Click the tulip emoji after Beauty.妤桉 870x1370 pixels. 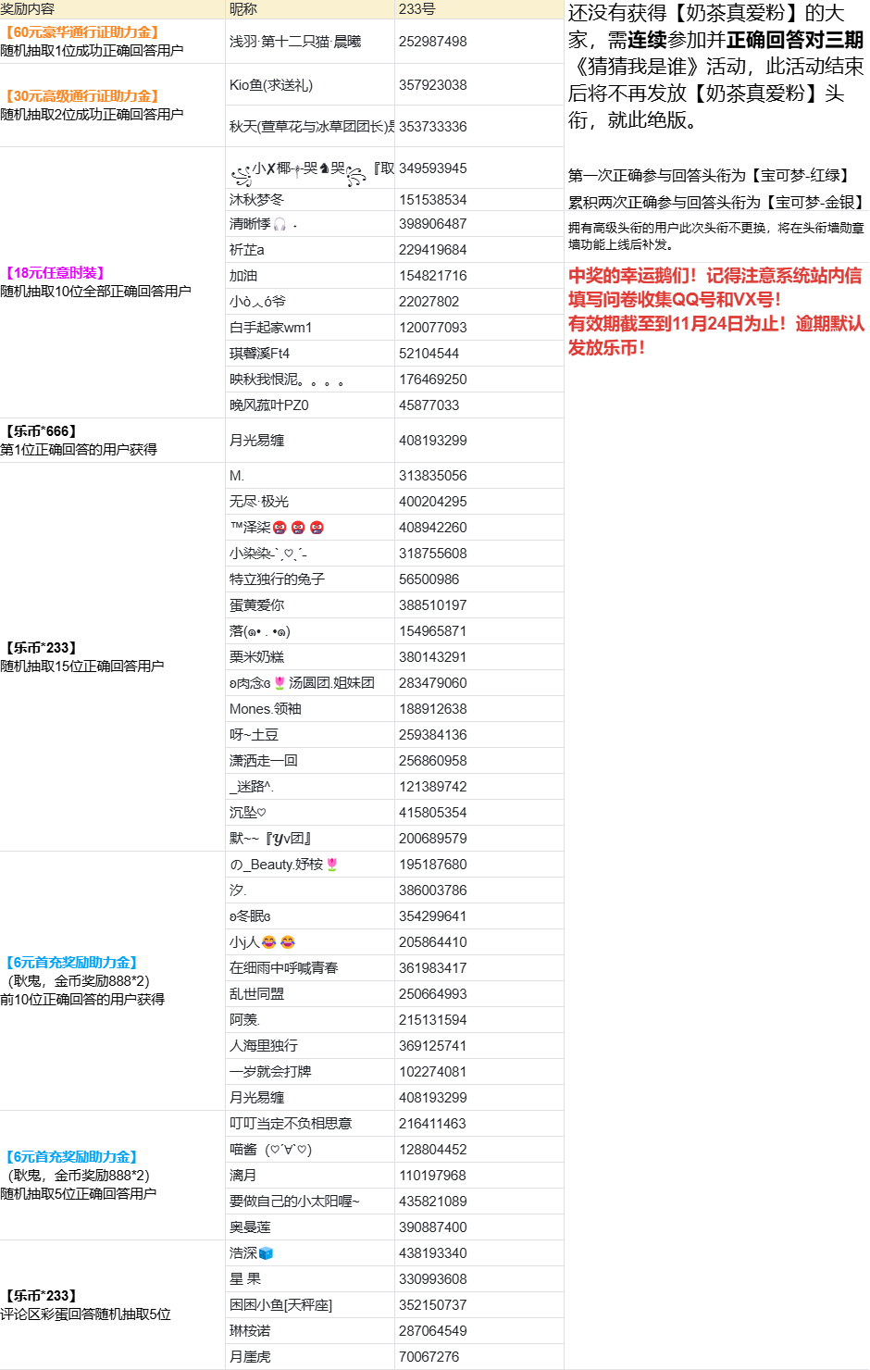coord(331,865)
